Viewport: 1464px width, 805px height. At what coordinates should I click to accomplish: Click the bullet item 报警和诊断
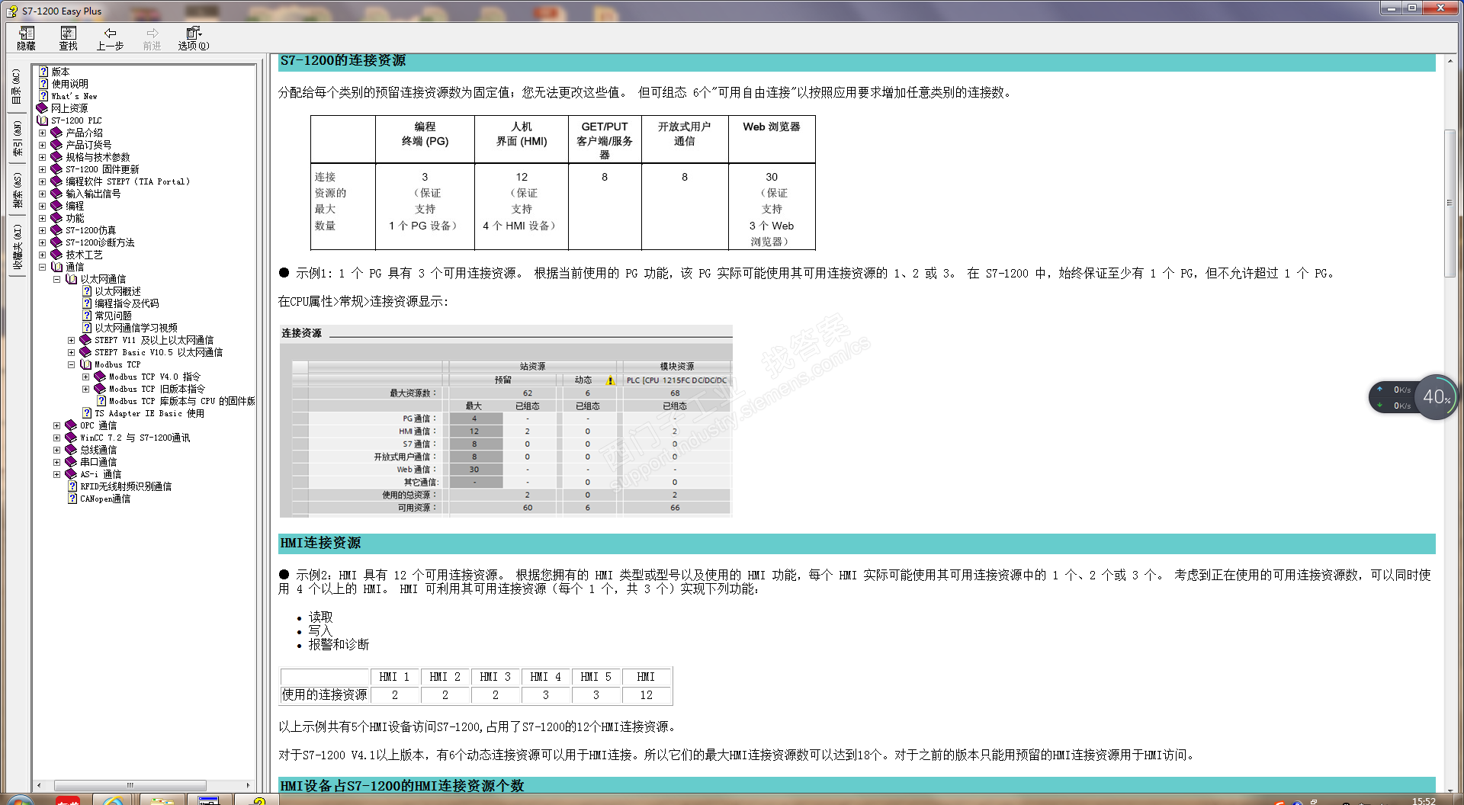tap(339, 645)
